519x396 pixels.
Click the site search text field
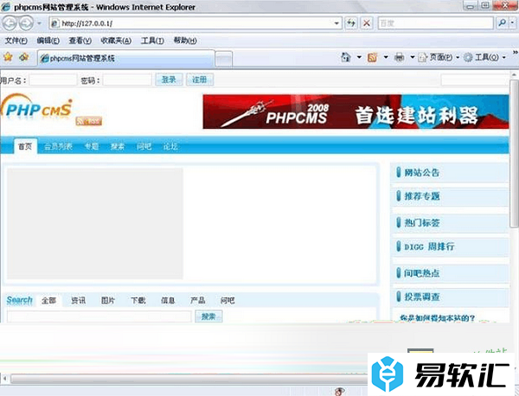(x=99, y=316)
